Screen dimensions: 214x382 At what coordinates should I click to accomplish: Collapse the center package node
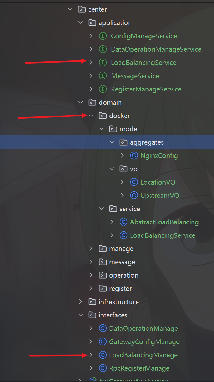(x=70, y=9)
